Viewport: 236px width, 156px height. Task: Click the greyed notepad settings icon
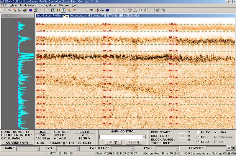(x=158, y=10)
